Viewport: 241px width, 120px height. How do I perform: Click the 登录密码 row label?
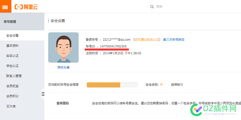coord(63,103)
